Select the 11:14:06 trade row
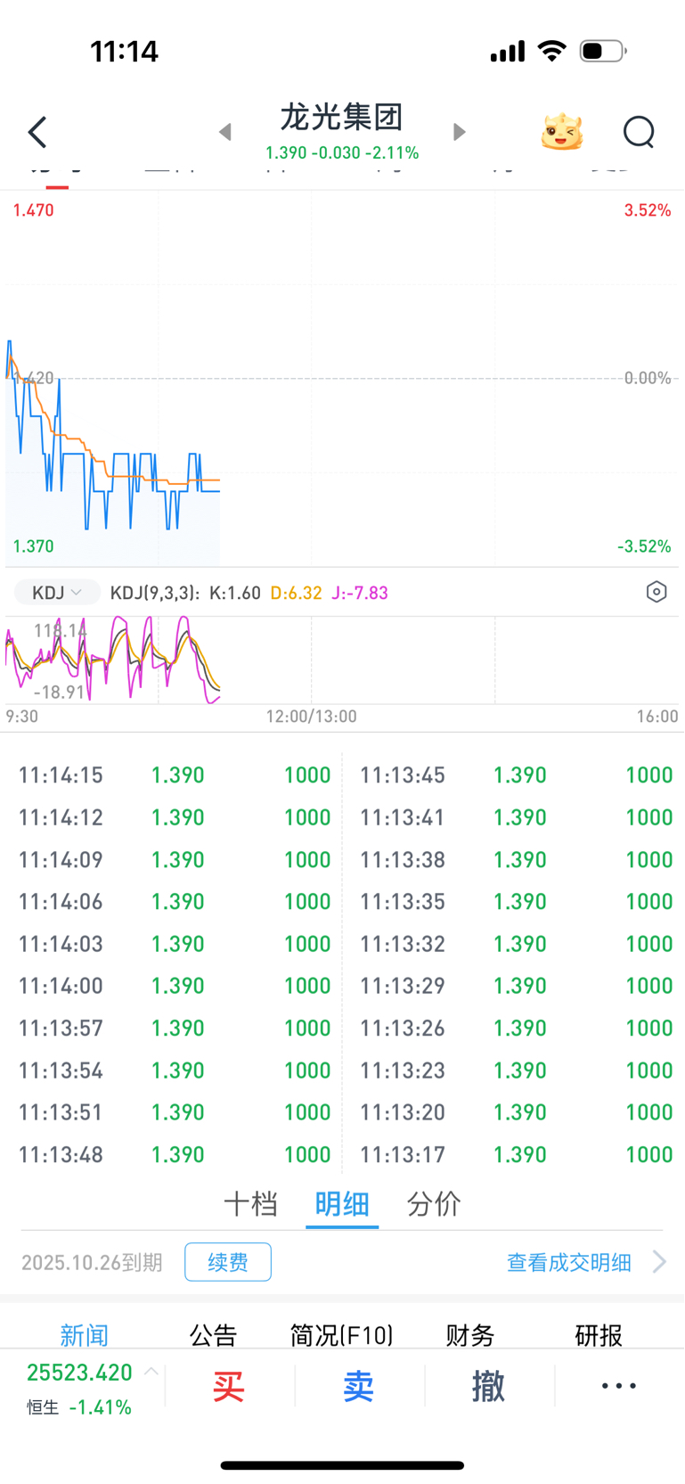This screenshot has height=1484, width=685. click(x=175, y=902)
